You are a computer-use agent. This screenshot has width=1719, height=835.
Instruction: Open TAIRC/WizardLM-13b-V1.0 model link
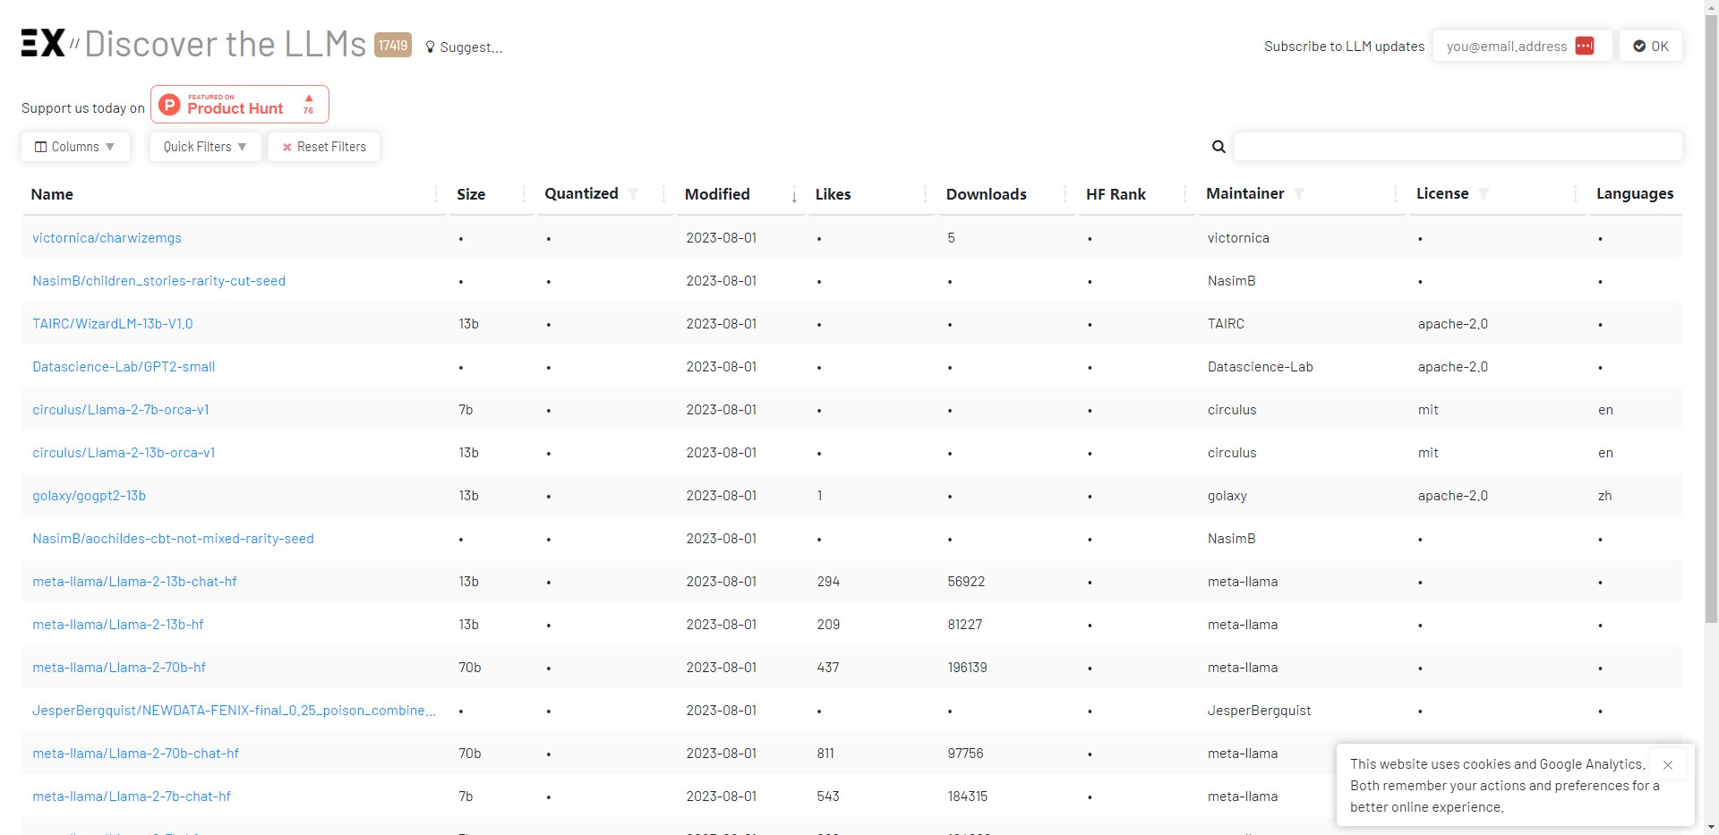[x=113, y=324]
